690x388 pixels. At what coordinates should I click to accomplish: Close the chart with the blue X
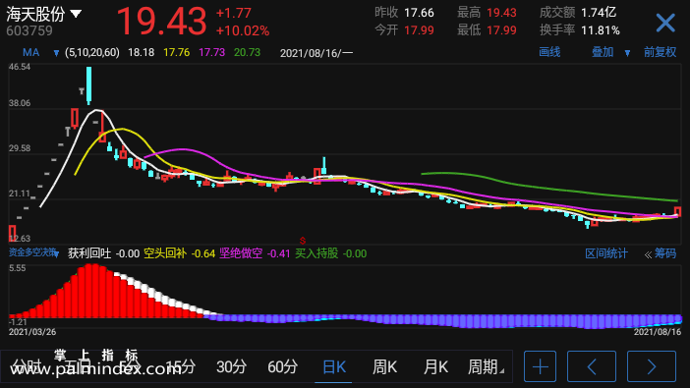coord(665,23)
